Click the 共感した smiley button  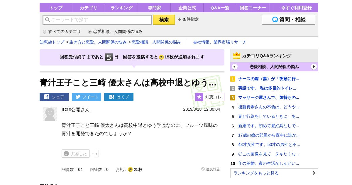click(x=76, y=154)
